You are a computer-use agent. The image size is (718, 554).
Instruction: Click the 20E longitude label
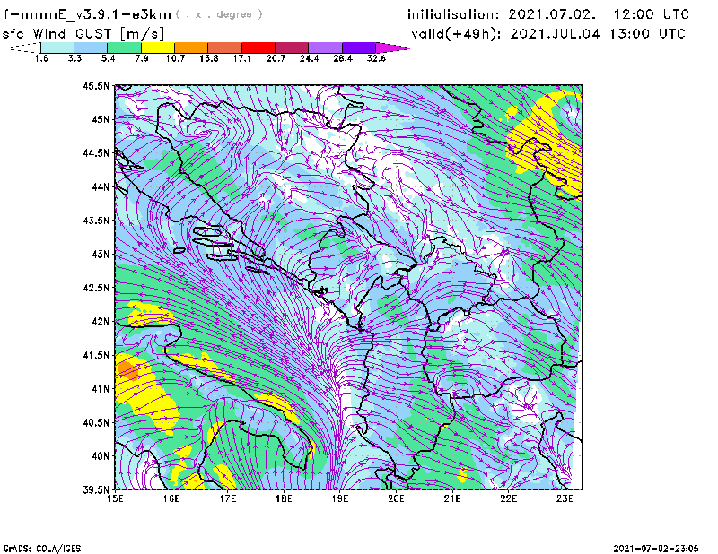[x=396, y=498]
